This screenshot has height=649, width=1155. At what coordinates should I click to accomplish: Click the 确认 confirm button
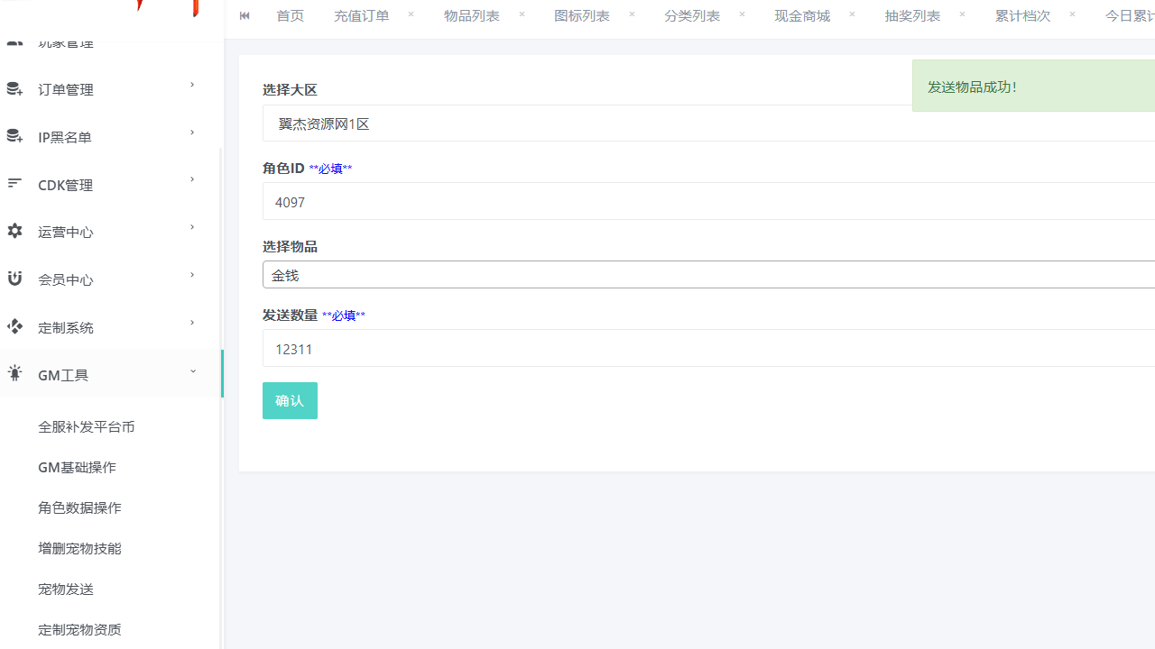pyautogui.click(x=290, y=400)
